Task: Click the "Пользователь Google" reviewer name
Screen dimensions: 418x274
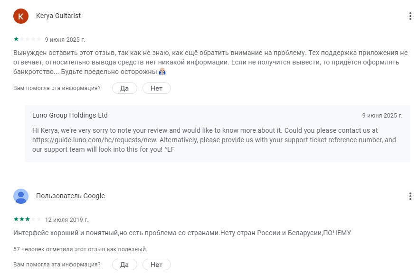Action: coord(70,196)
